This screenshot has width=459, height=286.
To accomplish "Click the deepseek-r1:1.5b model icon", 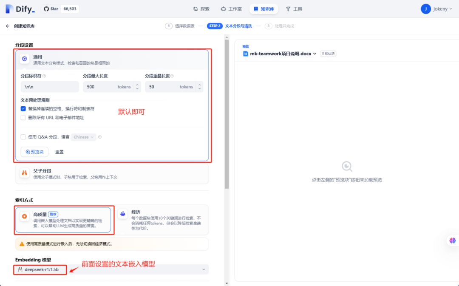I will (20, 269).
